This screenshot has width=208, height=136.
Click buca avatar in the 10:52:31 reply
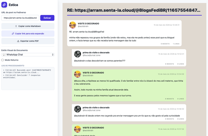78,54
